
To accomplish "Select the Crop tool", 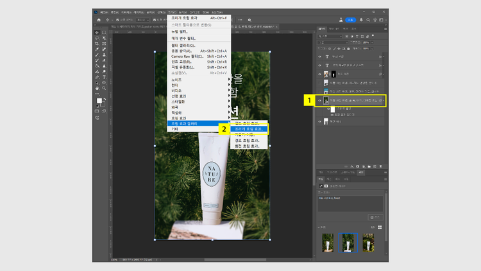I will pyautogui.click(x=97, y=44).
